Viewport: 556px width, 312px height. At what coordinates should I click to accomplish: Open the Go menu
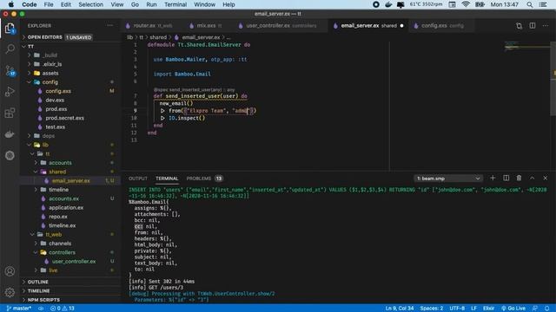pos(135,4)
